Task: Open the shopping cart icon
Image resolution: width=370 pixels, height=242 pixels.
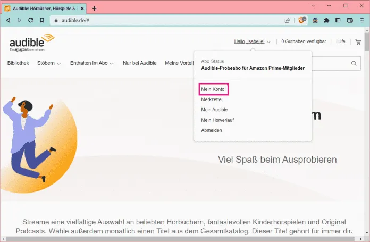Action: 358,42
